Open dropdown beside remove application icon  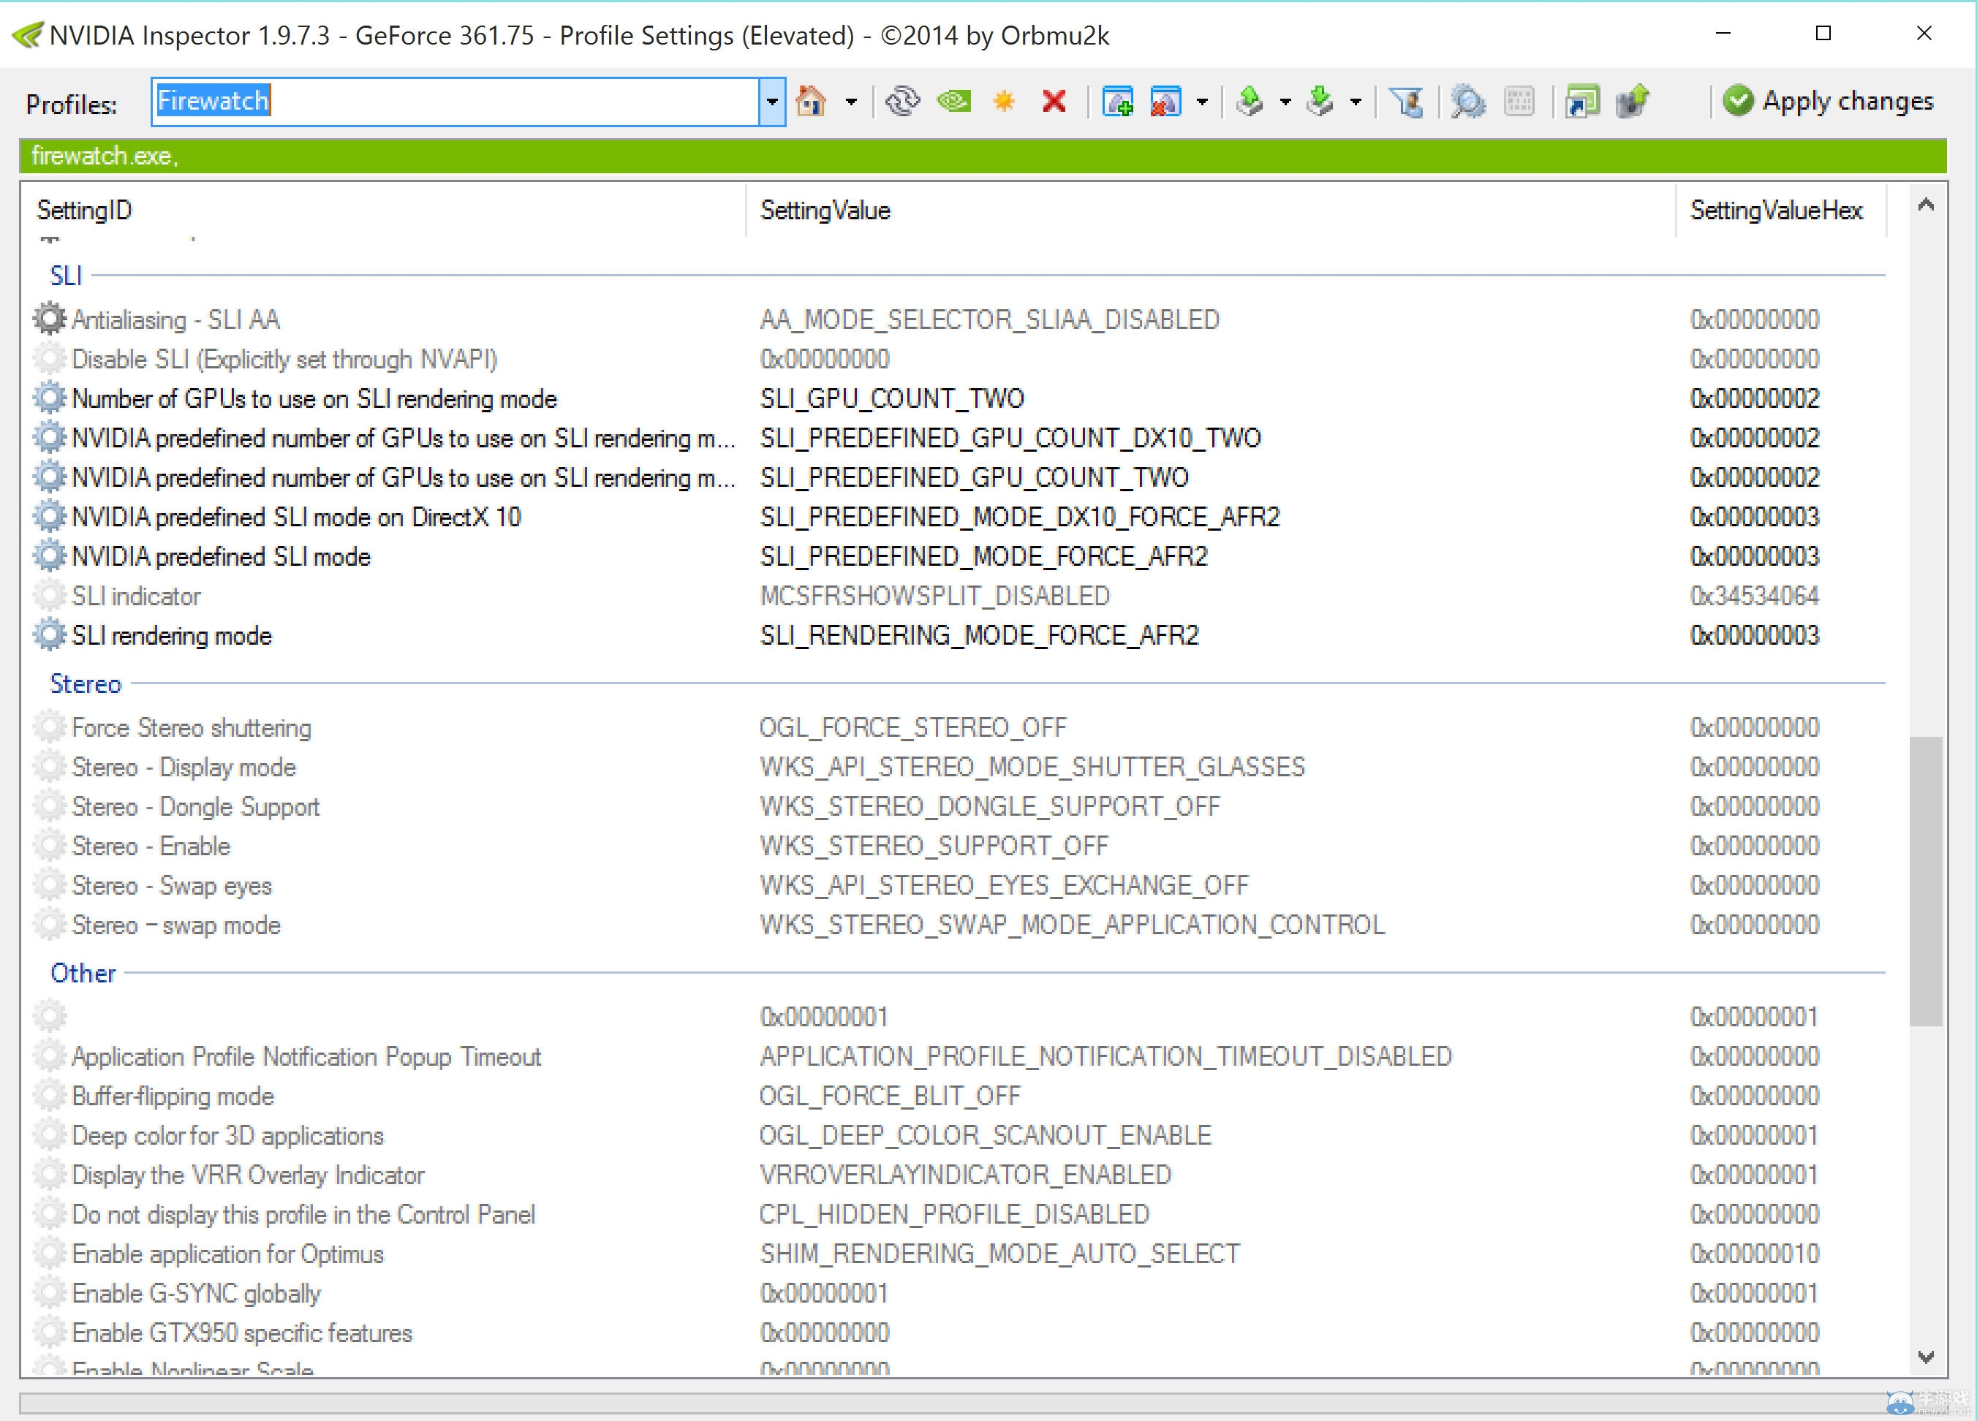[1202, 102]
